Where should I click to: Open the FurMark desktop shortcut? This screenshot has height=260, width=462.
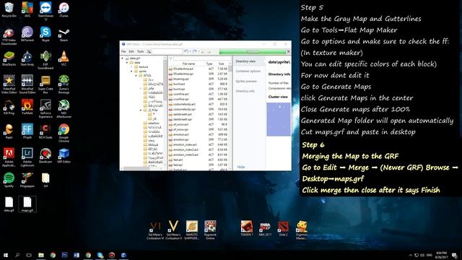pyautogui.click(x=27, y=107)
